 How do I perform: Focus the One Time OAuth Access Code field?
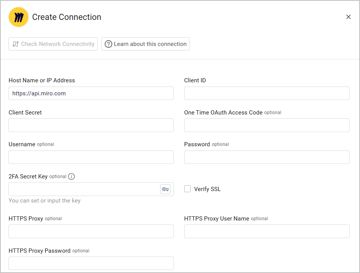point(267,125)
